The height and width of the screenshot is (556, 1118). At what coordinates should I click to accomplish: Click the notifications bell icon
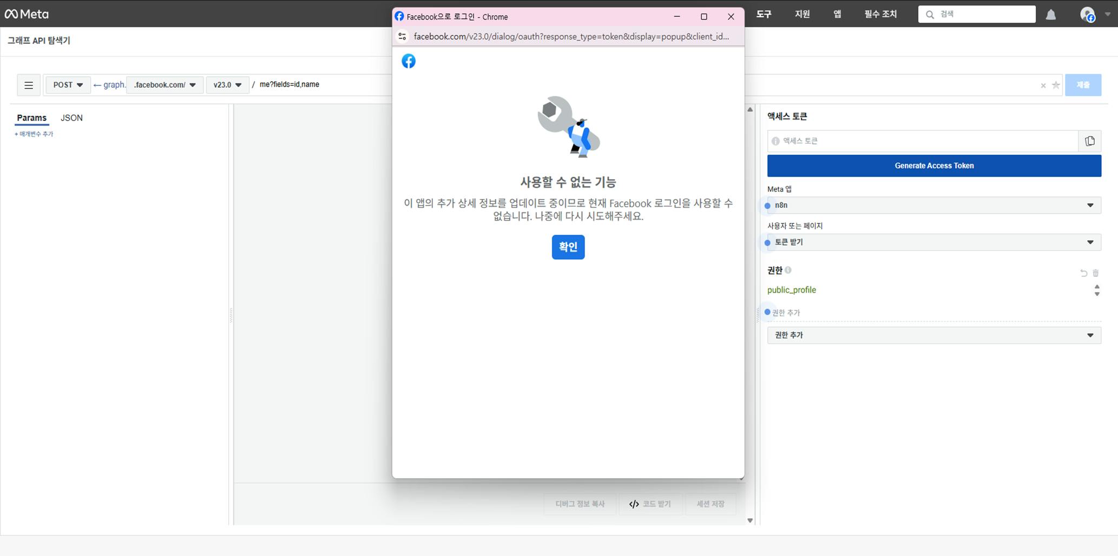(x=1051, y=15)
